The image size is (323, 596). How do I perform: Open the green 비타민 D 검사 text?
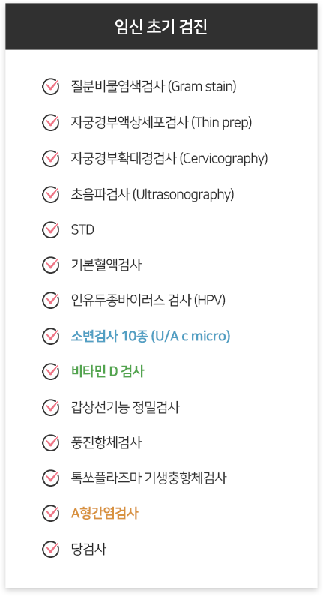(107, 372)
